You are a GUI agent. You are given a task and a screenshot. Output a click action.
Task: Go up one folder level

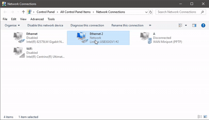coord(23,12)
